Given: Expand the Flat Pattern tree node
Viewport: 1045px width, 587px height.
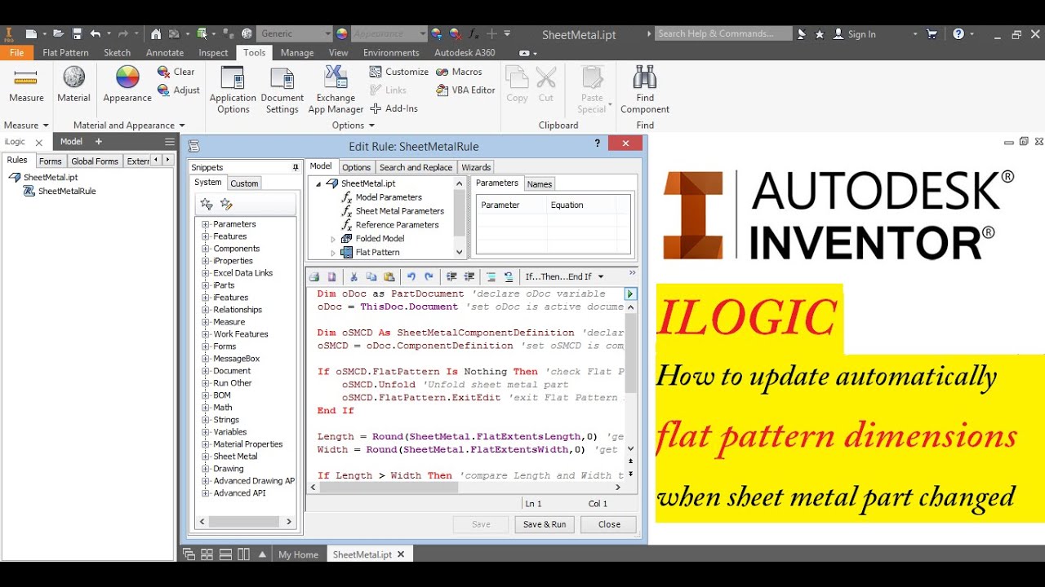Looking at the screenshot, I should point(333,253).
